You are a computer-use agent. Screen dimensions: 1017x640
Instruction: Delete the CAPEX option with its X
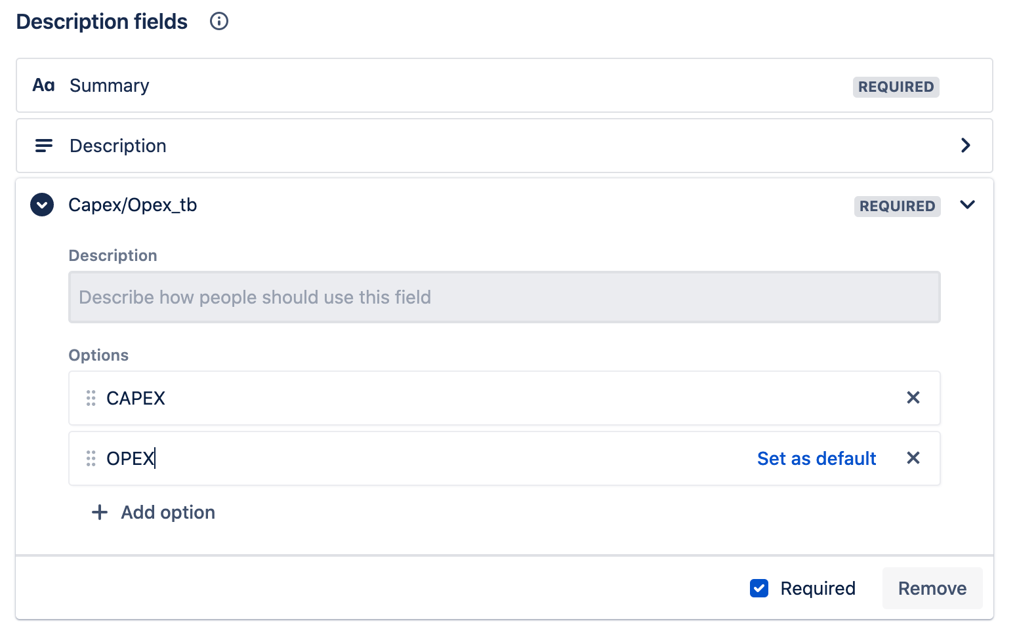[x=913, y=397]
